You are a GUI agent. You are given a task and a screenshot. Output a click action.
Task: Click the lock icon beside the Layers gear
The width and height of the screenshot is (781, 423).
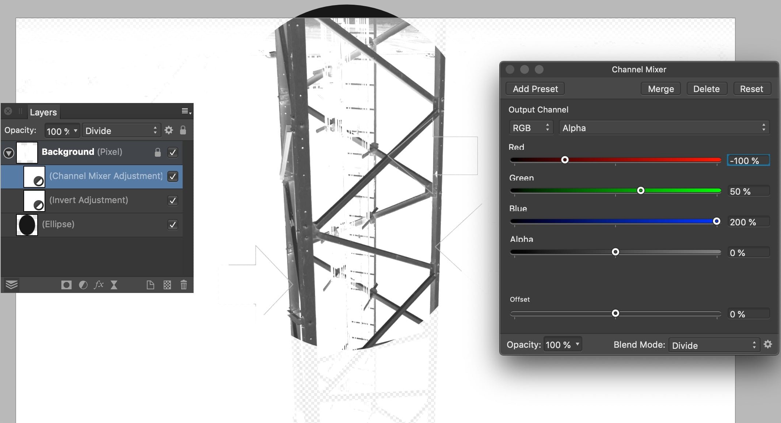point(183,130)
